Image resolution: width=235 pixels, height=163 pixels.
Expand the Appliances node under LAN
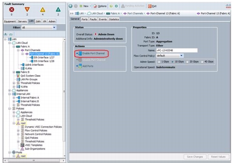(10, 90)
